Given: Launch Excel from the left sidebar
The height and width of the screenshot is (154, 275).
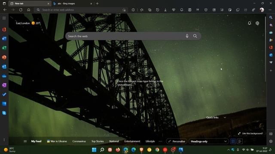Looking at the screenshot, I should [x=4, y=48].
